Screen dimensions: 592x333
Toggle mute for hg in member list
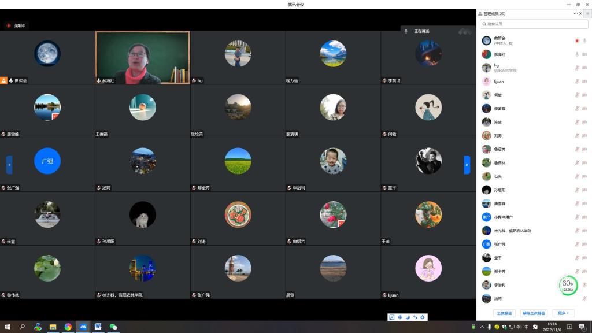point(576,68)
